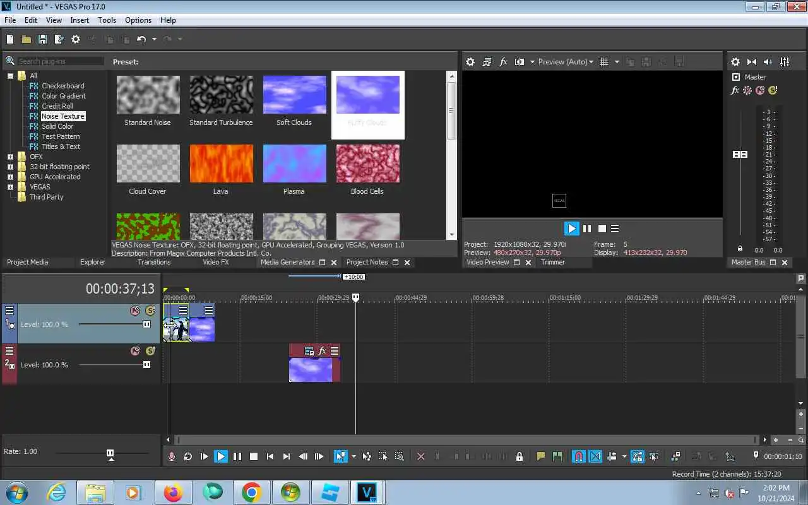This screenshot has height=505, width=808.
Task: Open the Tools menu
Action: pos(107,20)
